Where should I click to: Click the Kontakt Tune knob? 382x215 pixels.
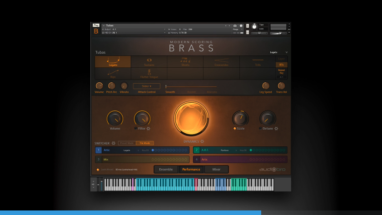(x=254, y=26)
